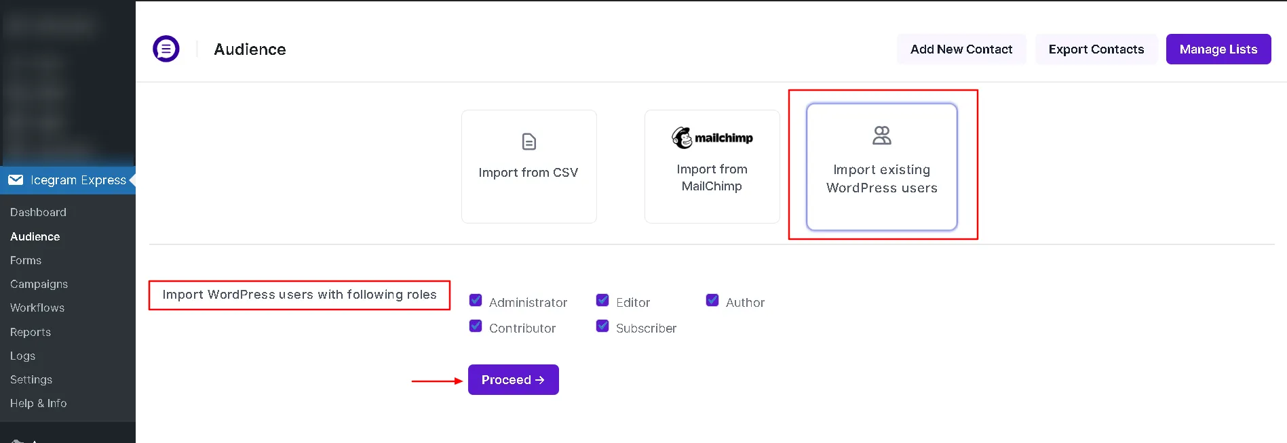Click the WordPress users people icon

(882, 135)
